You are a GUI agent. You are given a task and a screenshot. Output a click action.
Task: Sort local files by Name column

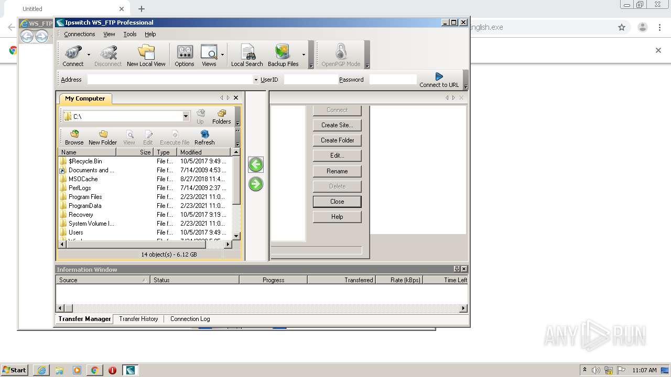[x=87, y=152]
